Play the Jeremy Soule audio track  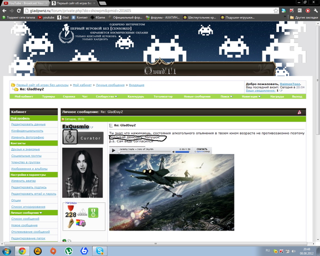pos(113,150)
